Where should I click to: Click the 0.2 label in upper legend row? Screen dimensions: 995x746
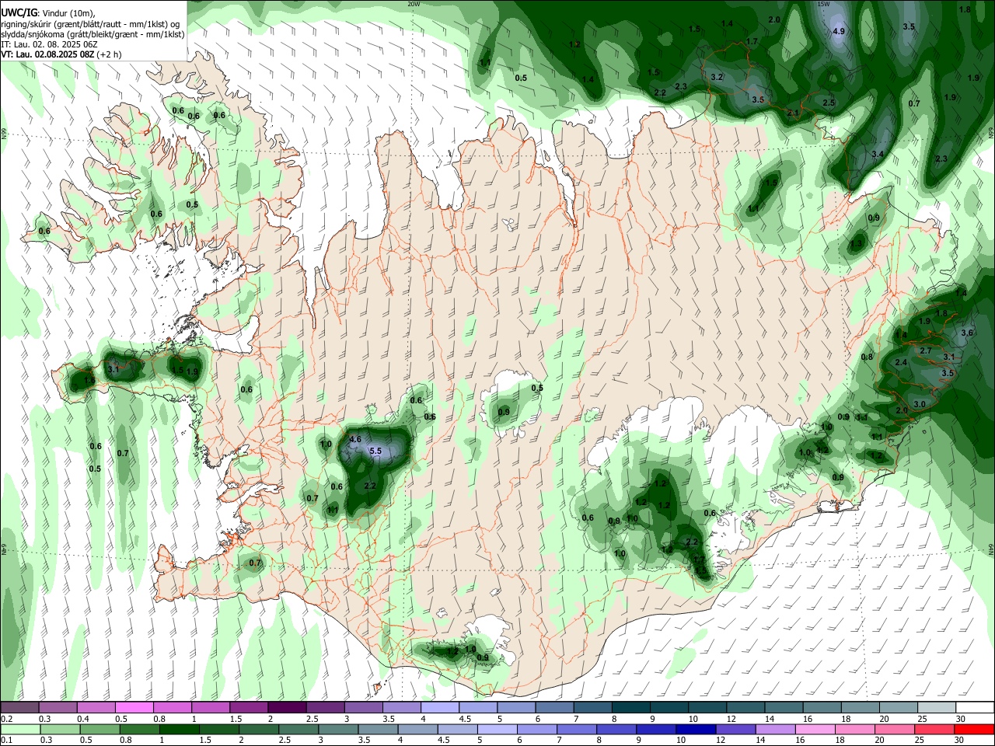(6, 719)
